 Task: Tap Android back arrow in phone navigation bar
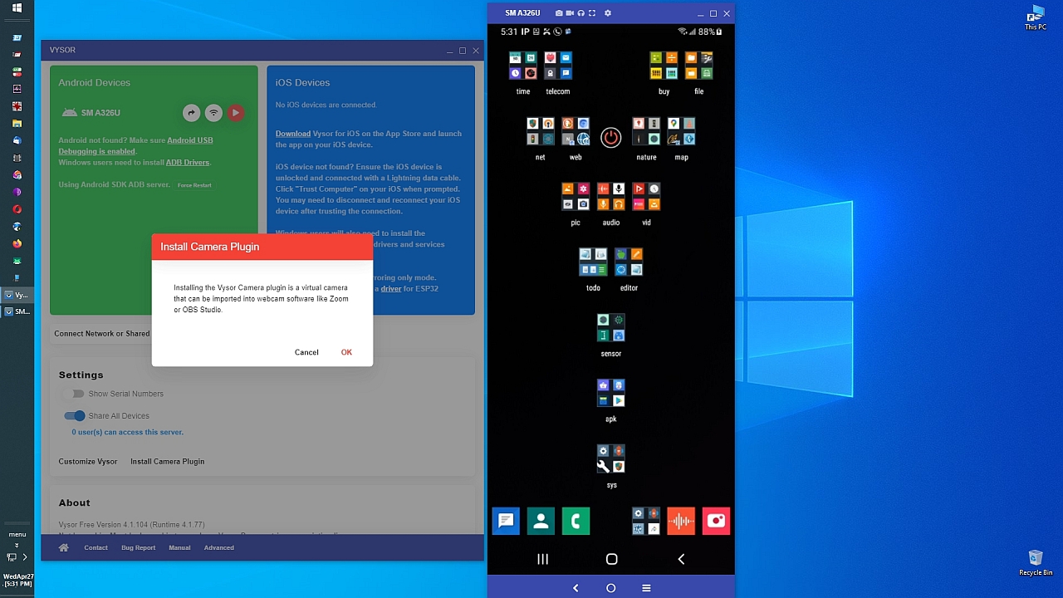pyautogui.click(x=681, y=560)
